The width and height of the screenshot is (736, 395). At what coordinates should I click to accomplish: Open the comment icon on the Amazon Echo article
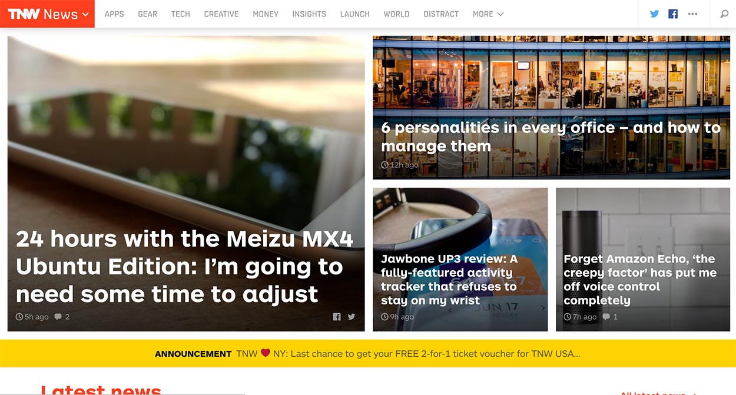[610, 317]
